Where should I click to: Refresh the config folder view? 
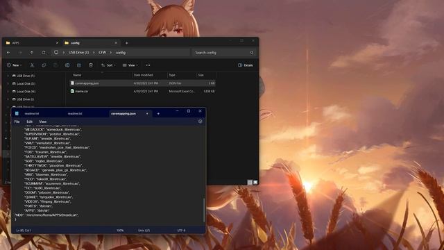(44, 53)
